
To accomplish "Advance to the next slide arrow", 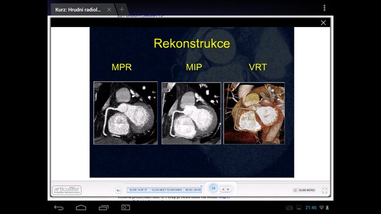I will [228, 189].
